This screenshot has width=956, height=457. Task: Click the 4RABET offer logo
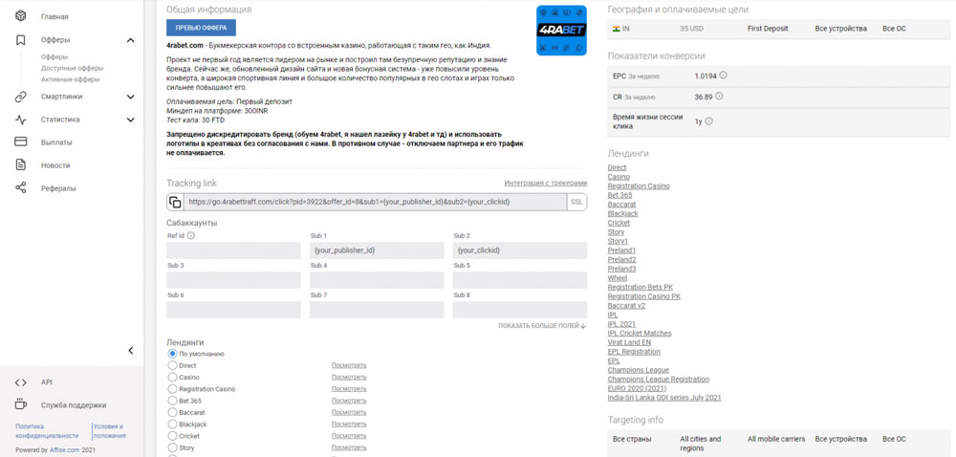561,31
